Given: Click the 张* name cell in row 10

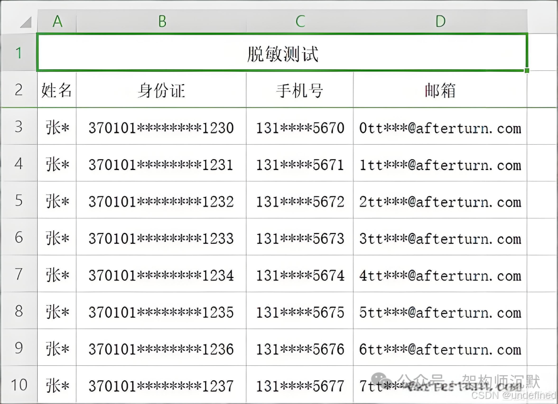Looking at the screenshot, I should tap(57, 385).
